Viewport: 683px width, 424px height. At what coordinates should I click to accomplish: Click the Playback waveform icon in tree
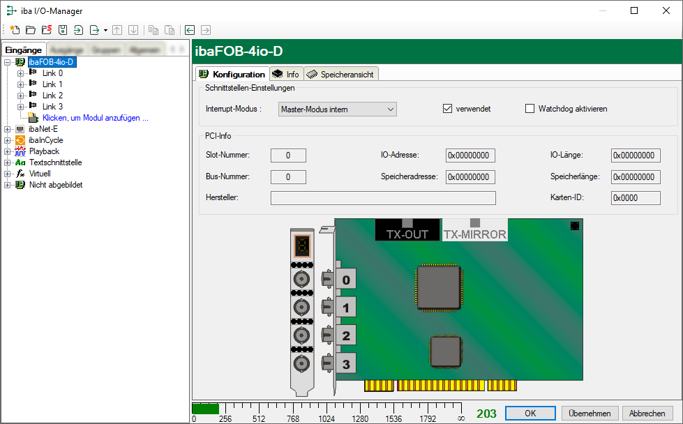click(x=20, y=151)
